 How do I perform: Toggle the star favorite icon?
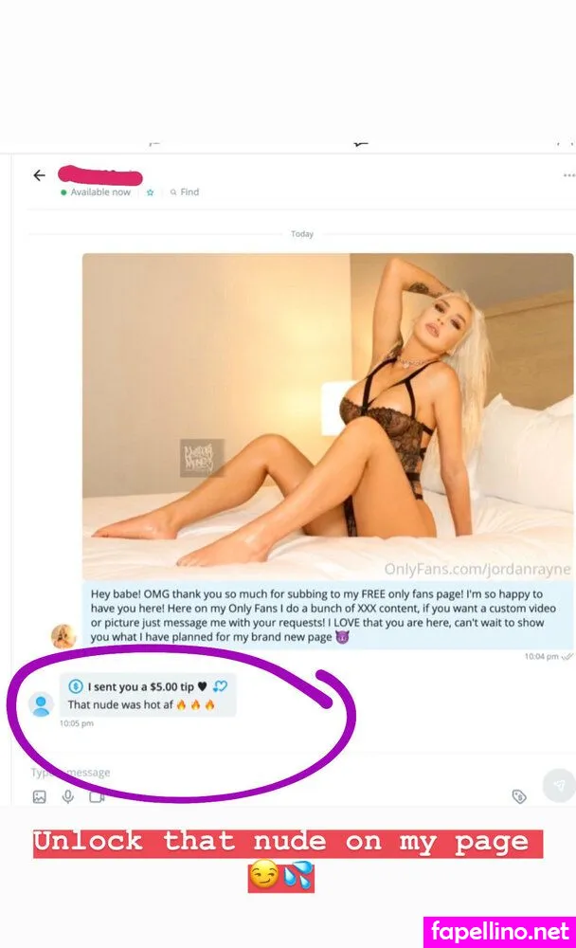[x=150, y=192]
